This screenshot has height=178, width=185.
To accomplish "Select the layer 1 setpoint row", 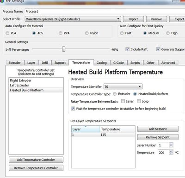I will (103, 135).
